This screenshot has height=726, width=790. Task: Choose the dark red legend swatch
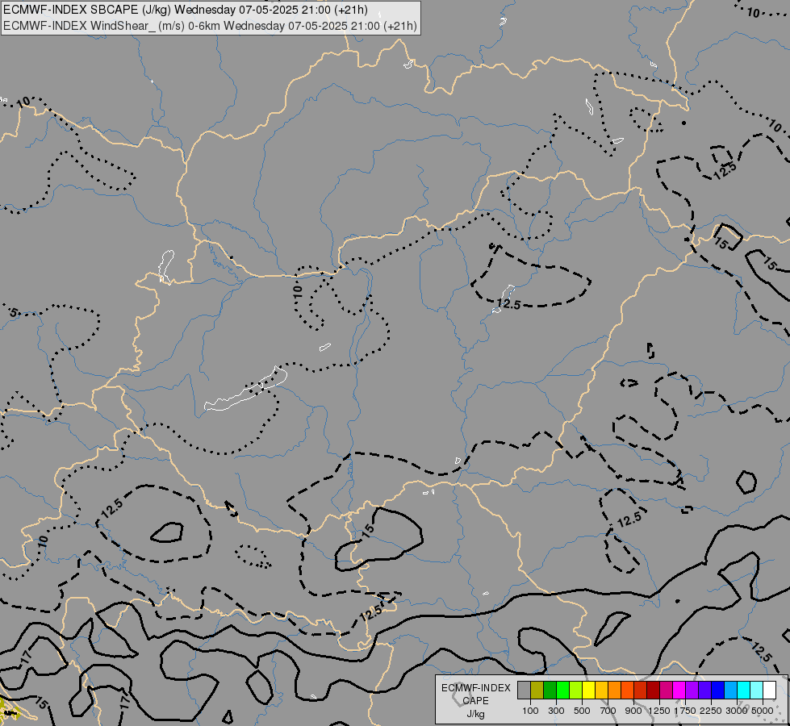653,690
